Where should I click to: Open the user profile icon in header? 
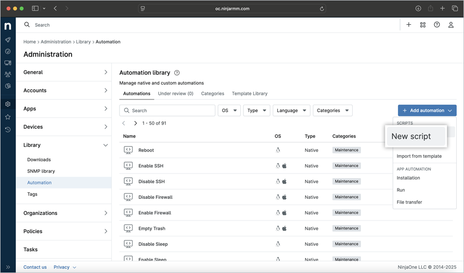click(451, 25)
